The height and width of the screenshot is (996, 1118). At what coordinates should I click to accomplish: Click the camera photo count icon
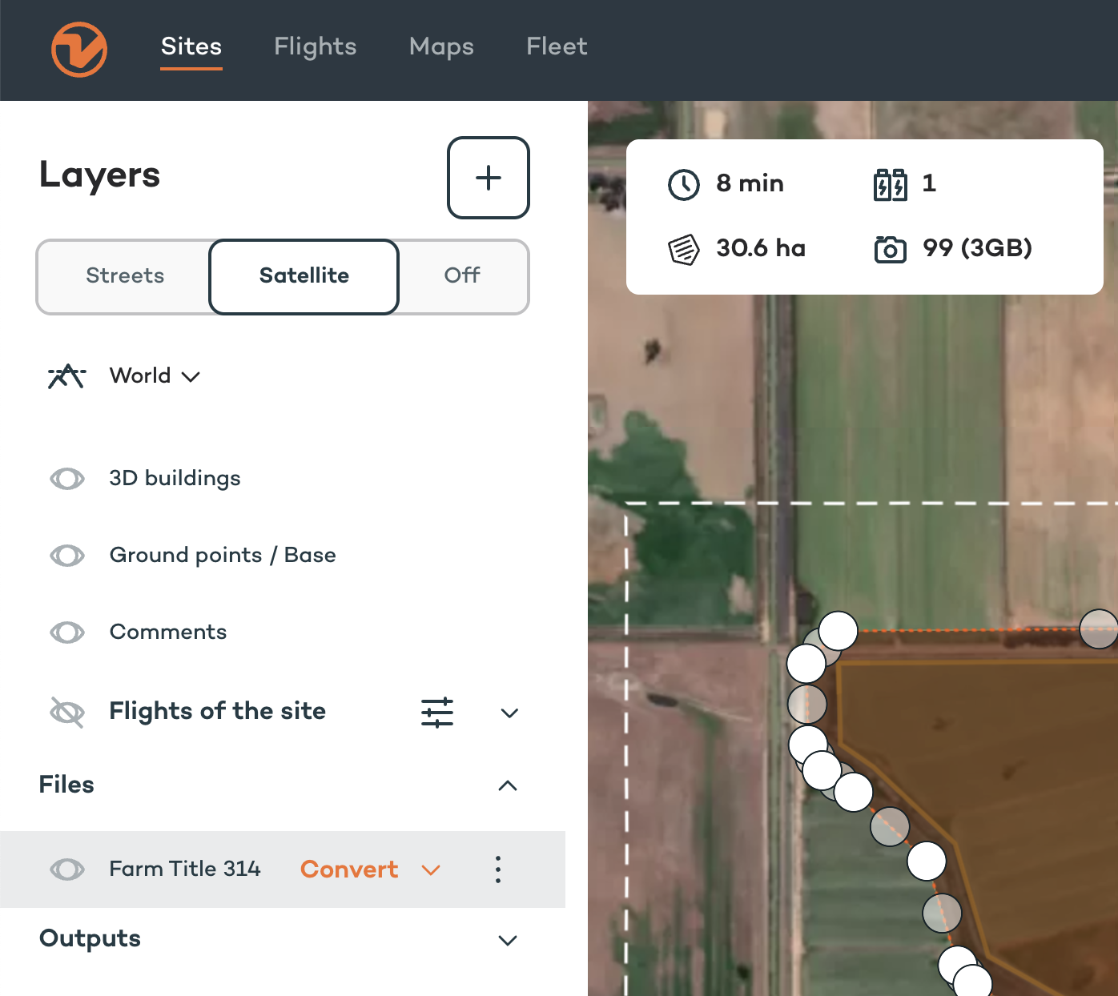click(890, 249)
